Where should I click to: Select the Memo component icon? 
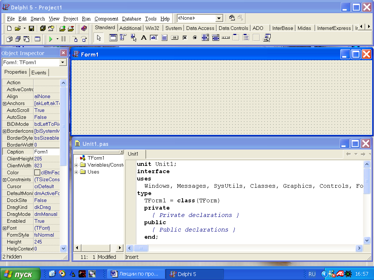pyautogui.click(x=164, y=38)
